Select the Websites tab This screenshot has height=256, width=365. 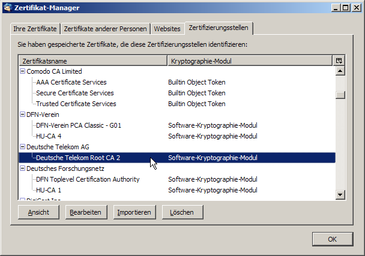[x=167, y=29]
